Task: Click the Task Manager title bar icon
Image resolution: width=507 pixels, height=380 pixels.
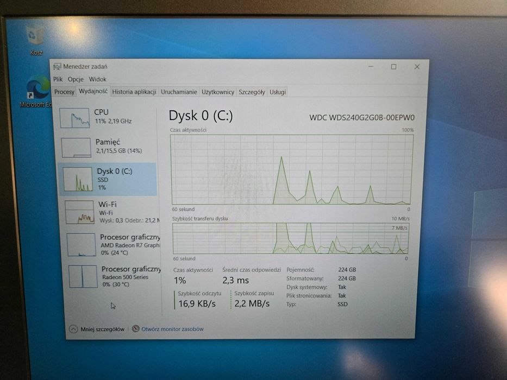Action: [x=57, y=67]
